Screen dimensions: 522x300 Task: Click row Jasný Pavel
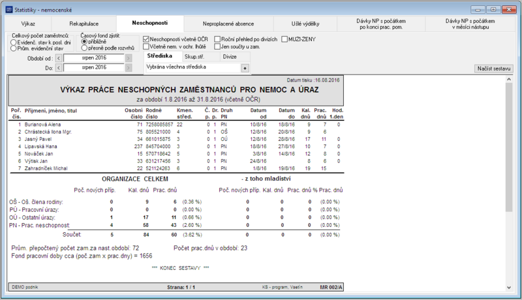coord(177,139)
